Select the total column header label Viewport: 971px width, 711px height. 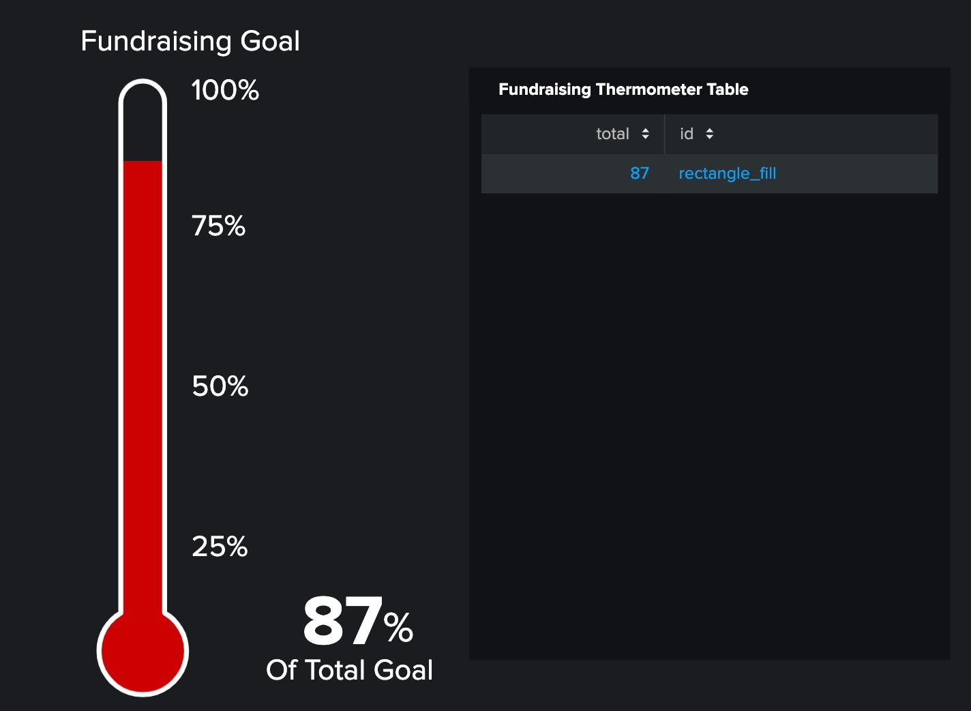pyautogui.click(x=612, y=134)
